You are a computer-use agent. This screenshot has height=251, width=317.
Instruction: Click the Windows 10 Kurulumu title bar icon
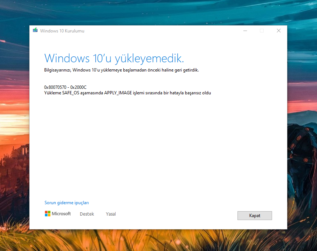click(35, 30)
